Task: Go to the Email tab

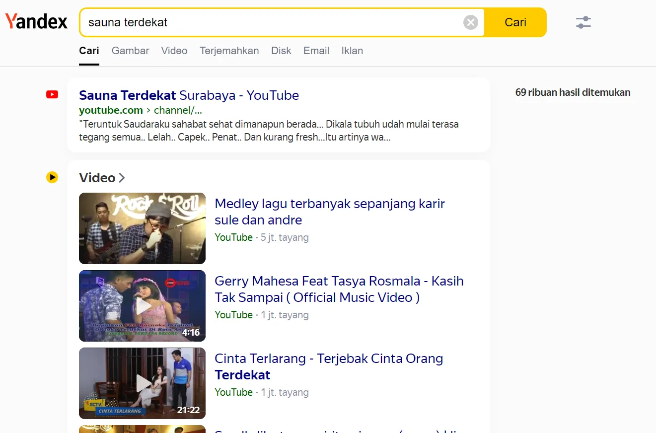Action: point(316,51)
